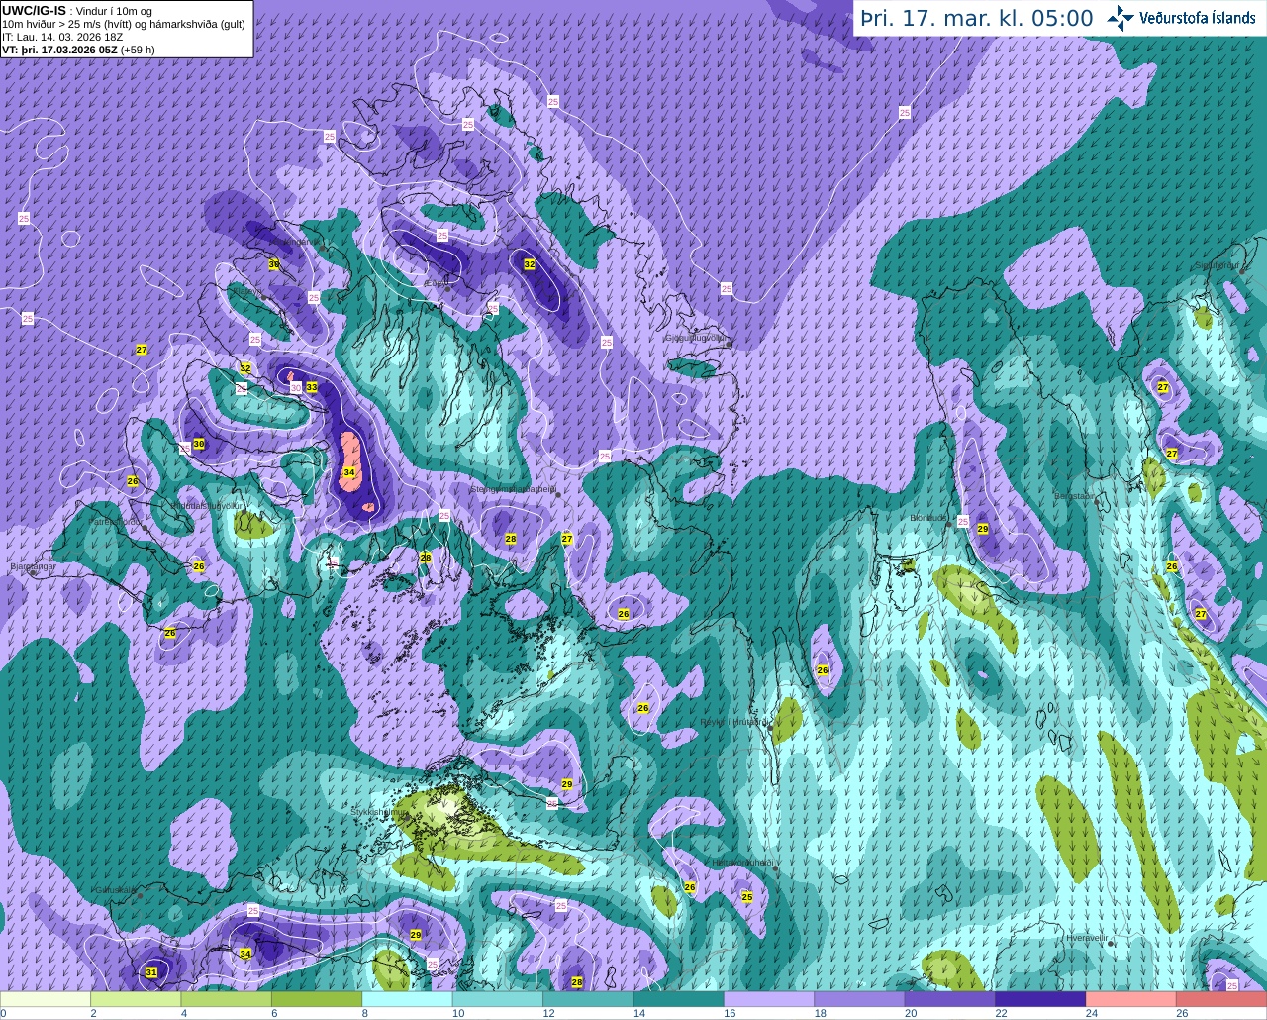Click the Flateyri station label
This screenshot has height=1020, width=1267.
coord(247,292)
